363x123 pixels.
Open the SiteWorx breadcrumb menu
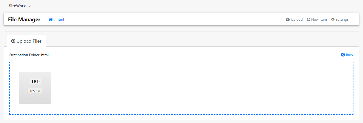[x=17, y=6]
